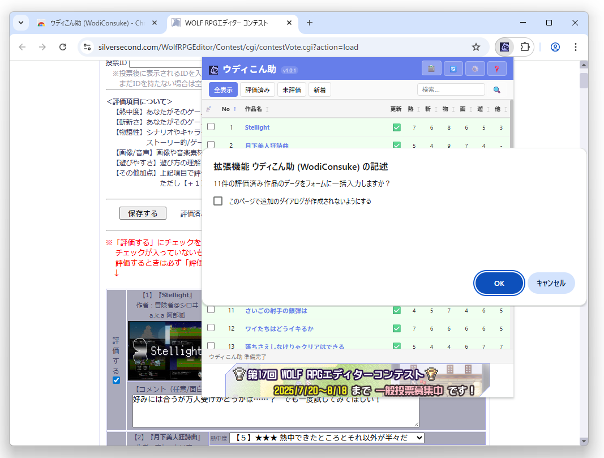
Task: Click the 検索 search input field
Action: [450, 89]
